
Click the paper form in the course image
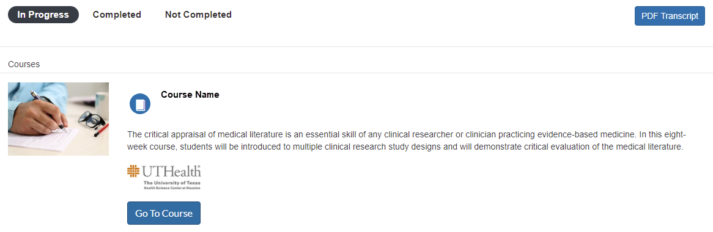tap(43, 140)
